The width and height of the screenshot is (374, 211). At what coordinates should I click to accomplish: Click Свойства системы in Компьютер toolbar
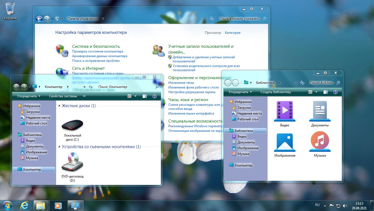coord(63,96)
